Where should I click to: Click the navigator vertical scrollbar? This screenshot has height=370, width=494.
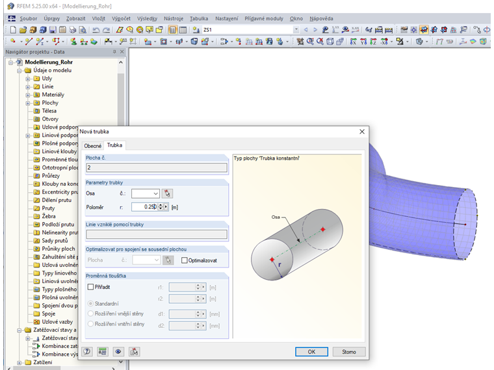click(121, 212)
